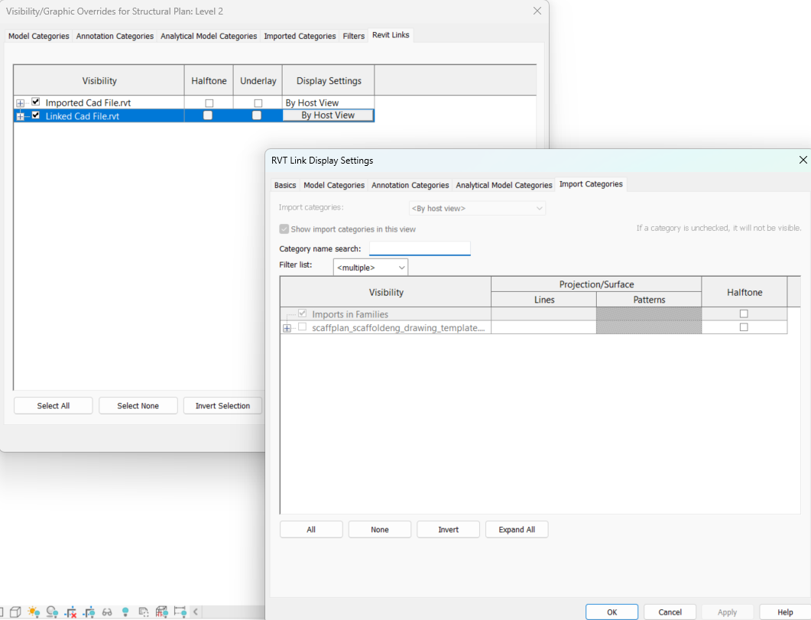Enable Halftone for Imported Cad File.rvt
The image size is (811, 620).
point(208,101)
